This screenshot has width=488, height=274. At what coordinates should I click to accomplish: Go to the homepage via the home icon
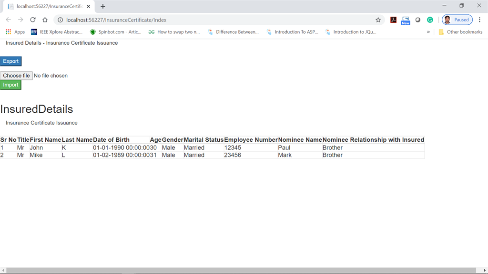[x=45, y=20]
